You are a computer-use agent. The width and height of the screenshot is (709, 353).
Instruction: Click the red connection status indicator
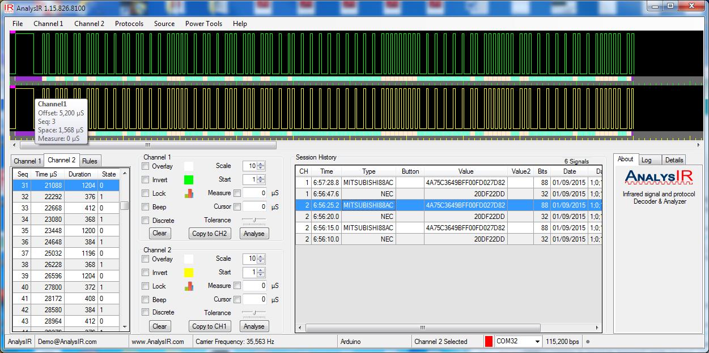tap(489, 341)
